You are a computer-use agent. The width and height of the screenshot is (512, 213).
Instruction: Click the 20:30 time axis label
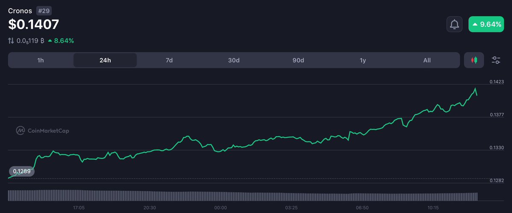(x=149, y=207)
